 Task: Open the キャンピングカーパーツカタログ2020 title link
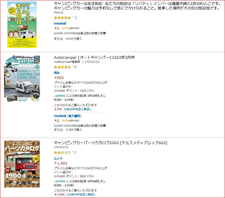[x=111, y=143]
